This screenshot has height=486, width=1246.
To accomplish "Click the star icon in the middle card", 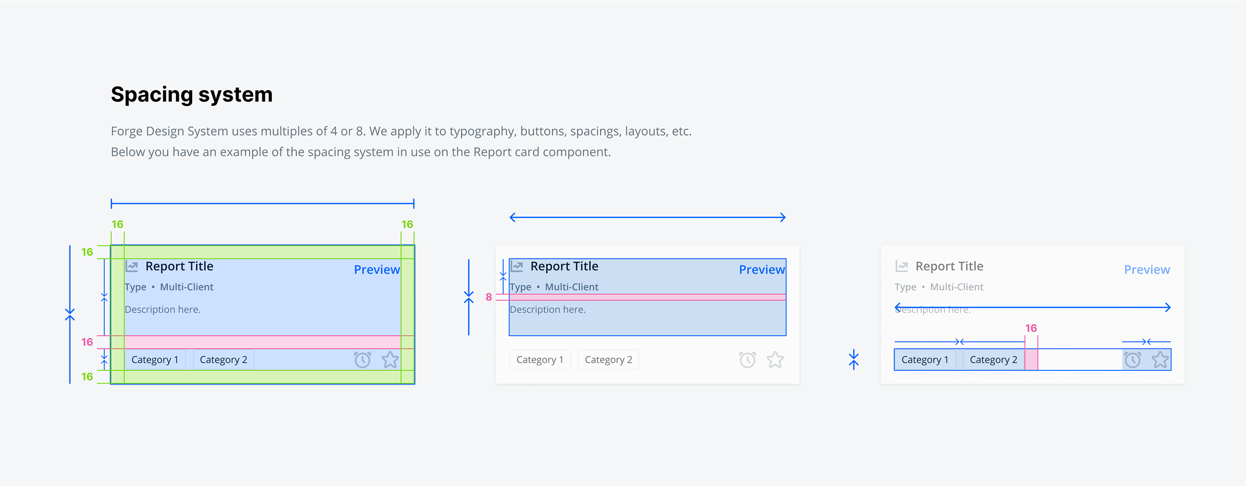I will click(x=775, y=360).
